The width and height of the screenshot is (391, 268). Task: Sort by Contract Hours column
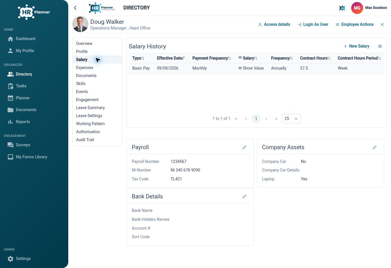click(x=315, y=58)
